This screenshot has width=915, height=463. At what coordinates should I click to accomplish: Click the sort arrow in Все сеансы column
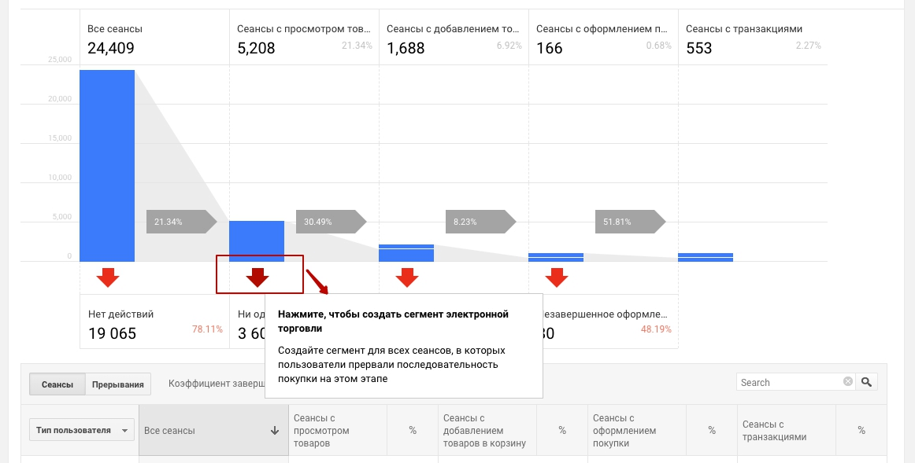(x=274, y=430)
